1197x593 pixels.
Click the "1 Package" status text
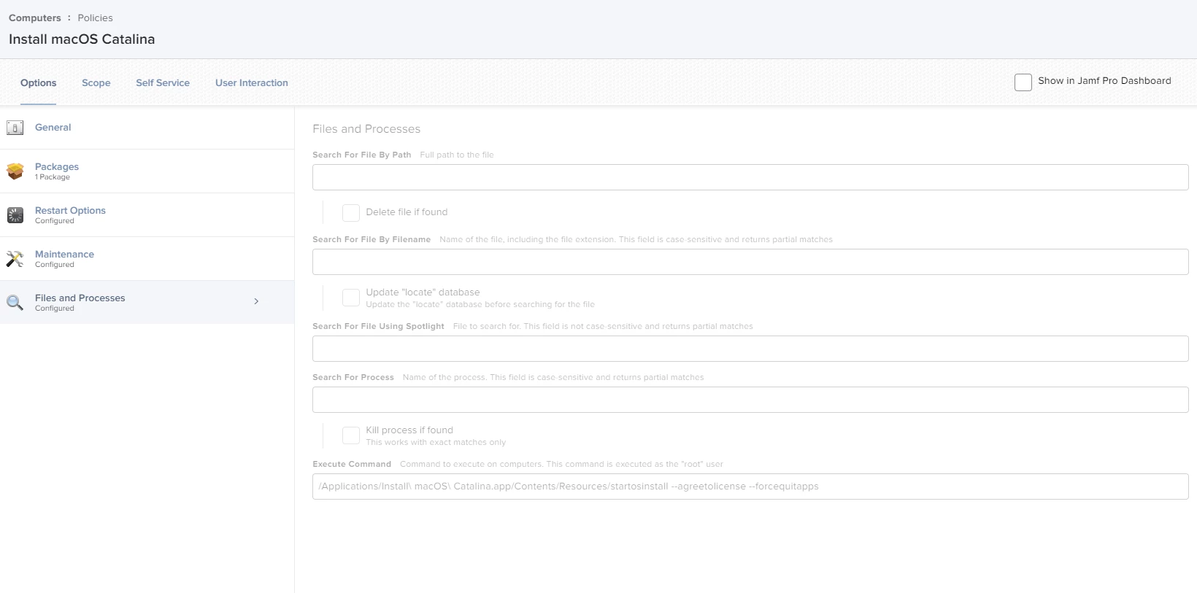[x=53, y=177]
